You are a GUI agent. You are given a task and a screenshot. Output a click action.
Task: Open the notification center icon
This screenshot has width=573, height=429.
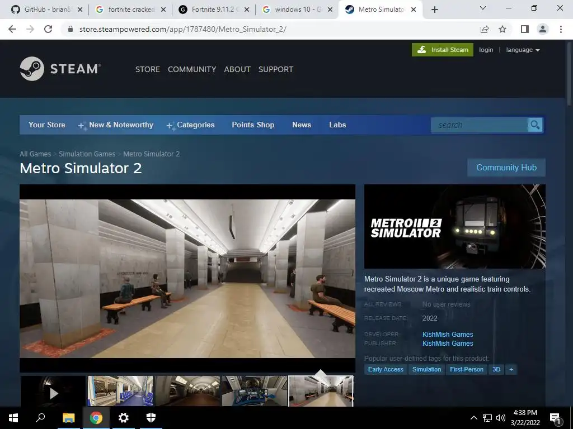[x=555, y=418]
